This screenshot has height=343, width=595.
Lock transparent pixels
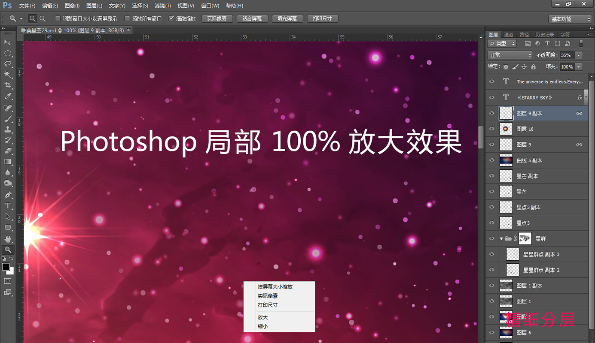[x=506, y=67]
